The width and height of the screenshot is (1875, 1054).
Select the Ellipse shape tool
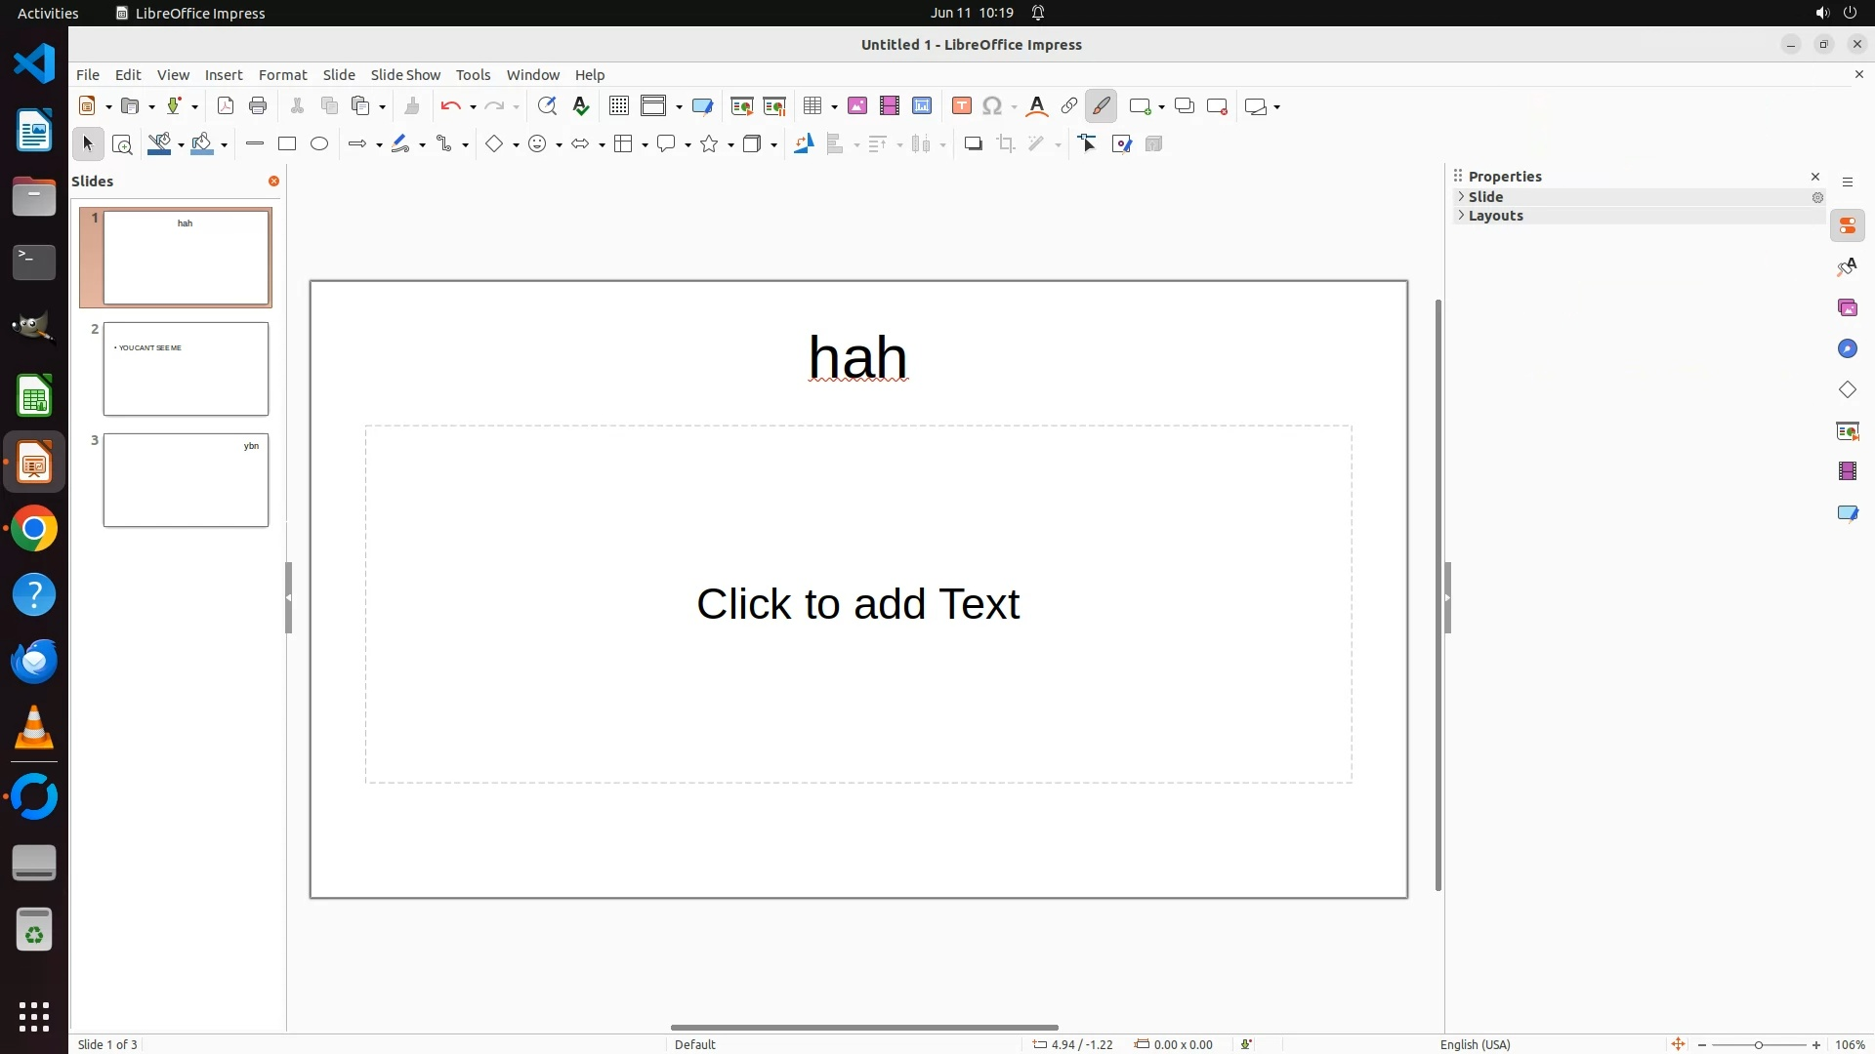[319, 144]
